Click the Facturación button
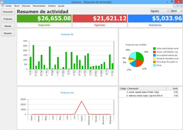The height and width of the screenshot is (130, 183). pos(8,12)
